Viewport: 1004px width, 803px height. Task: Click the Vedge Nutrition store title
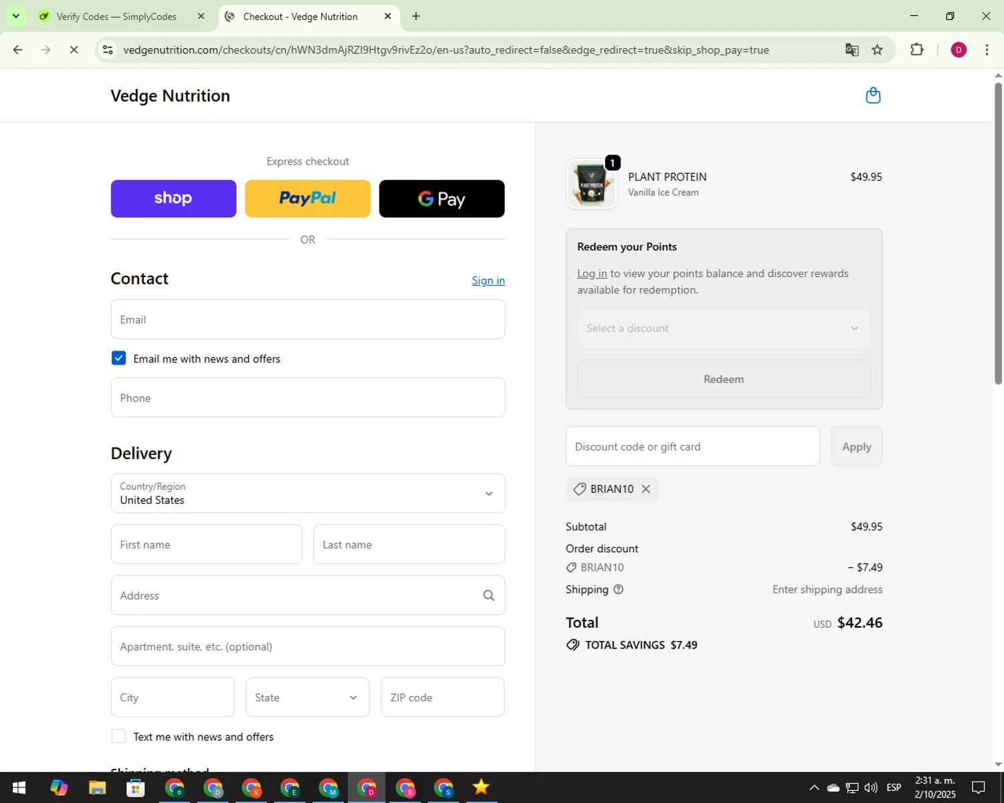[x=170, y=96]
